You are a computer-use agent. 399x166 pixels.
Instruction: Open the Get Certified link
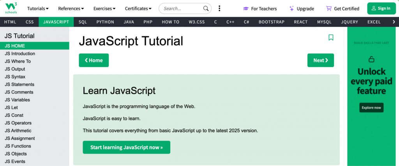[343, 9]
